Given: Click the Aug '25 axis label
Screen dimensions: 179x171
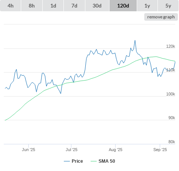Looking at the screenshot, I should (116, 150).
